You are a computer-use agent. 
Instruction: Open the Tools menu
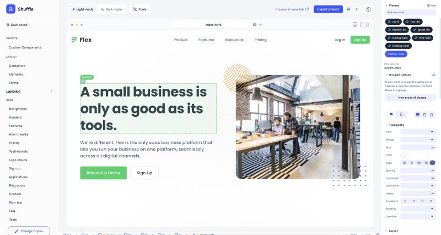coord(139,9)
